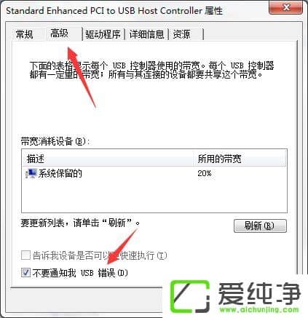308x318 pixels.
Task: Click the green 爱纯净 logo icon
Action: (190, 296)
